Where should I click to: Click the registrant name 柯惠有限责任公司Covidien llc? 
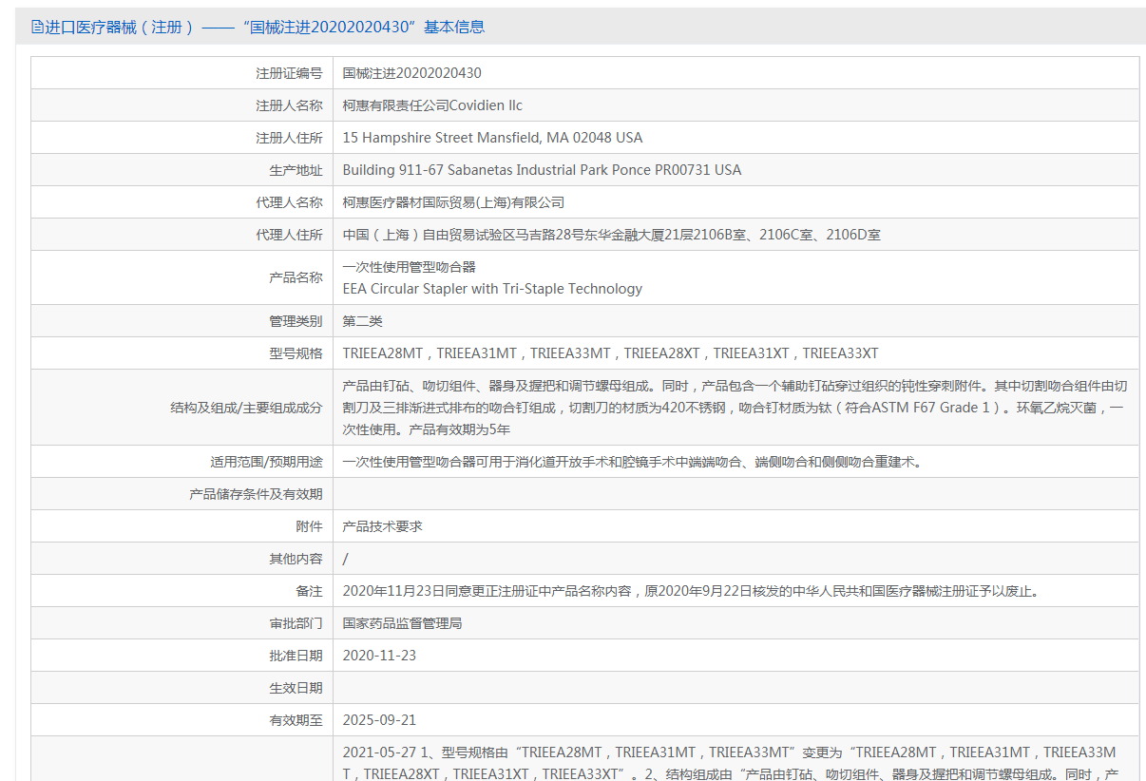pos(432,105)
